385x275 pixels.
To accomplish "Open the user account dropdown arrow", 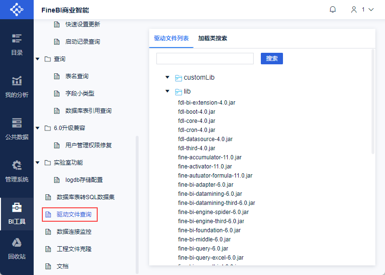I will 371,10.
